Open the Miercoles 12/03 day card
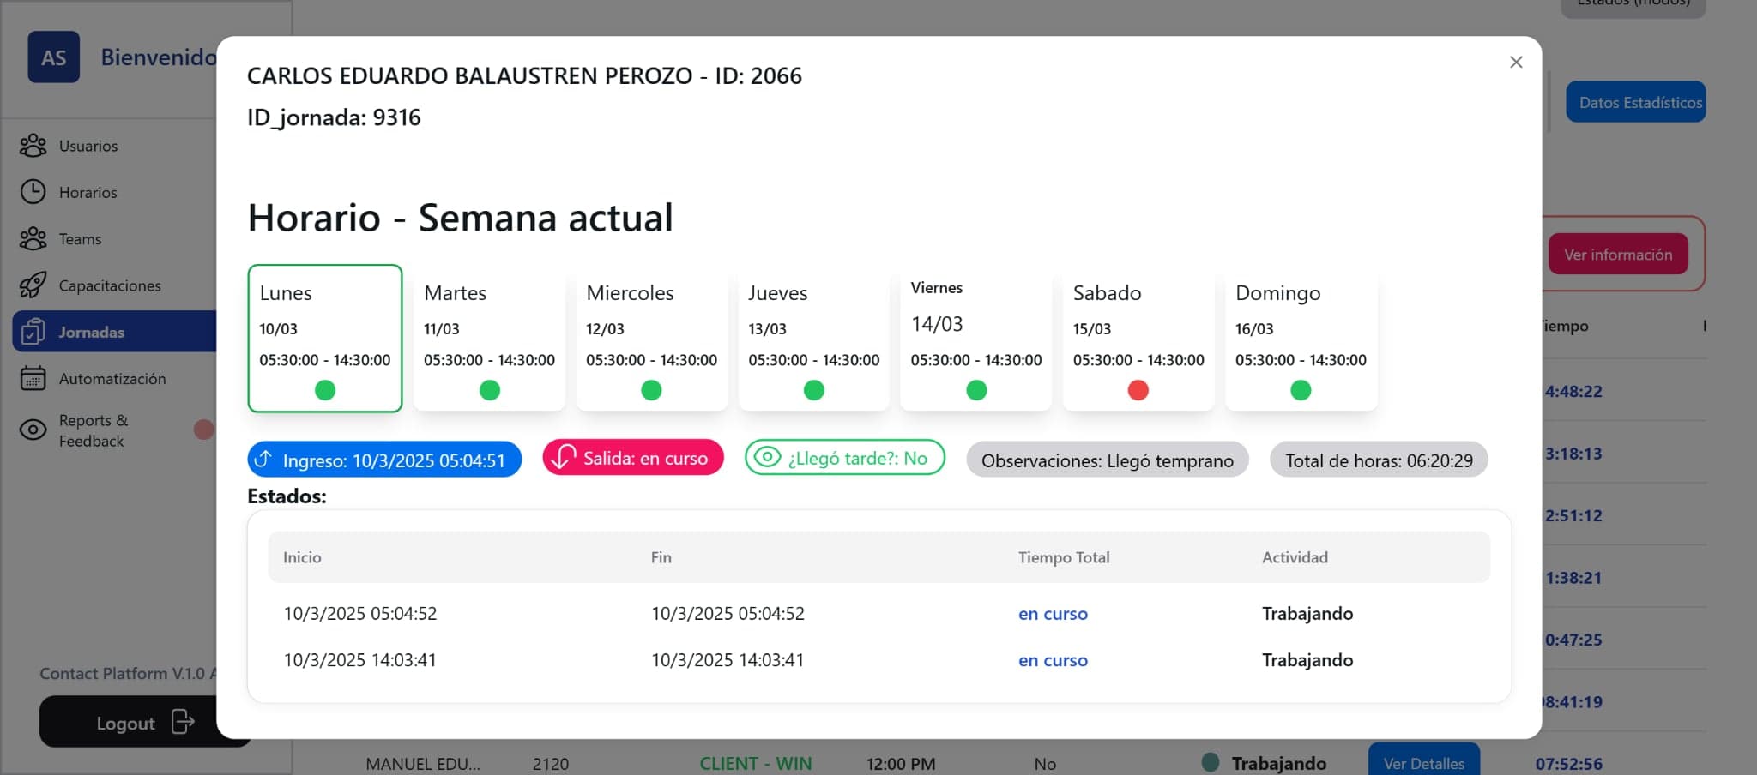This screenshot has height=775, width=1757. coord(651,338)
